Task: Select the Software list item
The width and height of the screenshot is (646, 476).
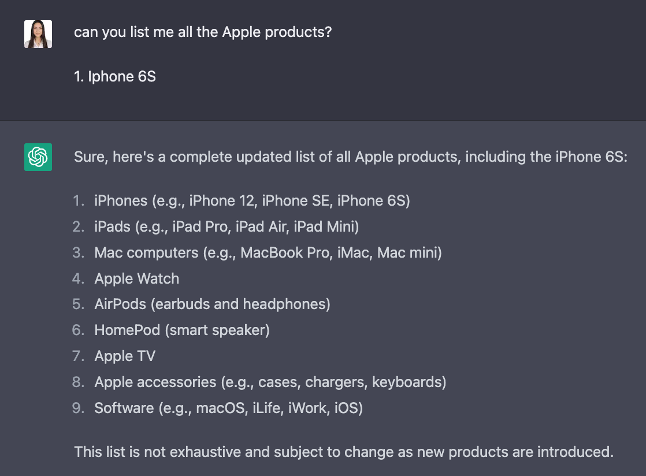Action: pos(229,408)
